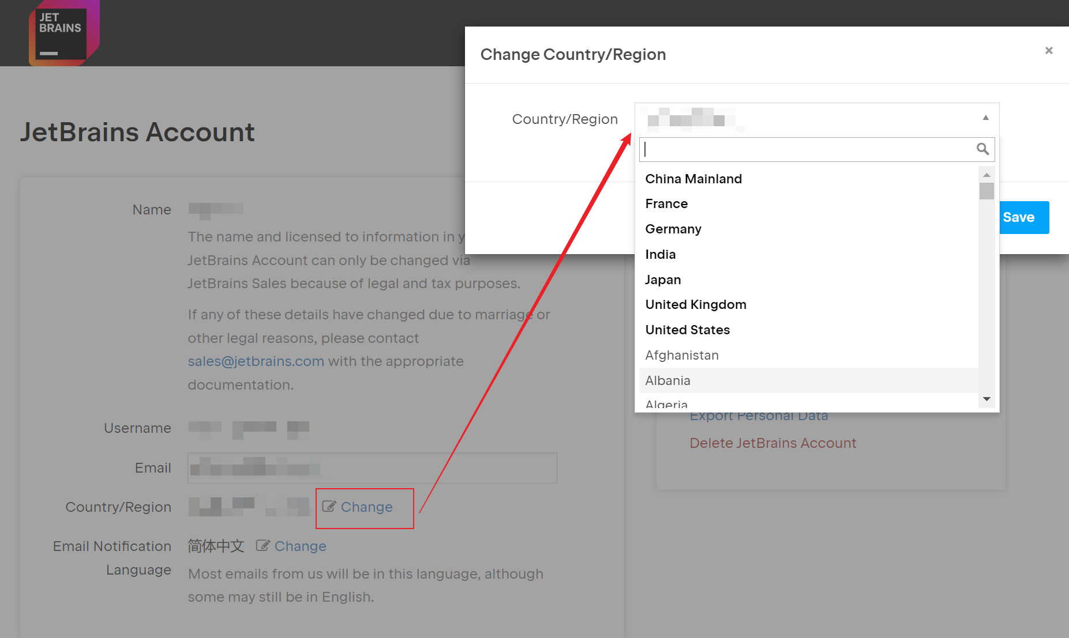Viewport: 1069px width, 638px height.
Task: Choose United Kingdom in the list
Action: click(x=808, y=305)
